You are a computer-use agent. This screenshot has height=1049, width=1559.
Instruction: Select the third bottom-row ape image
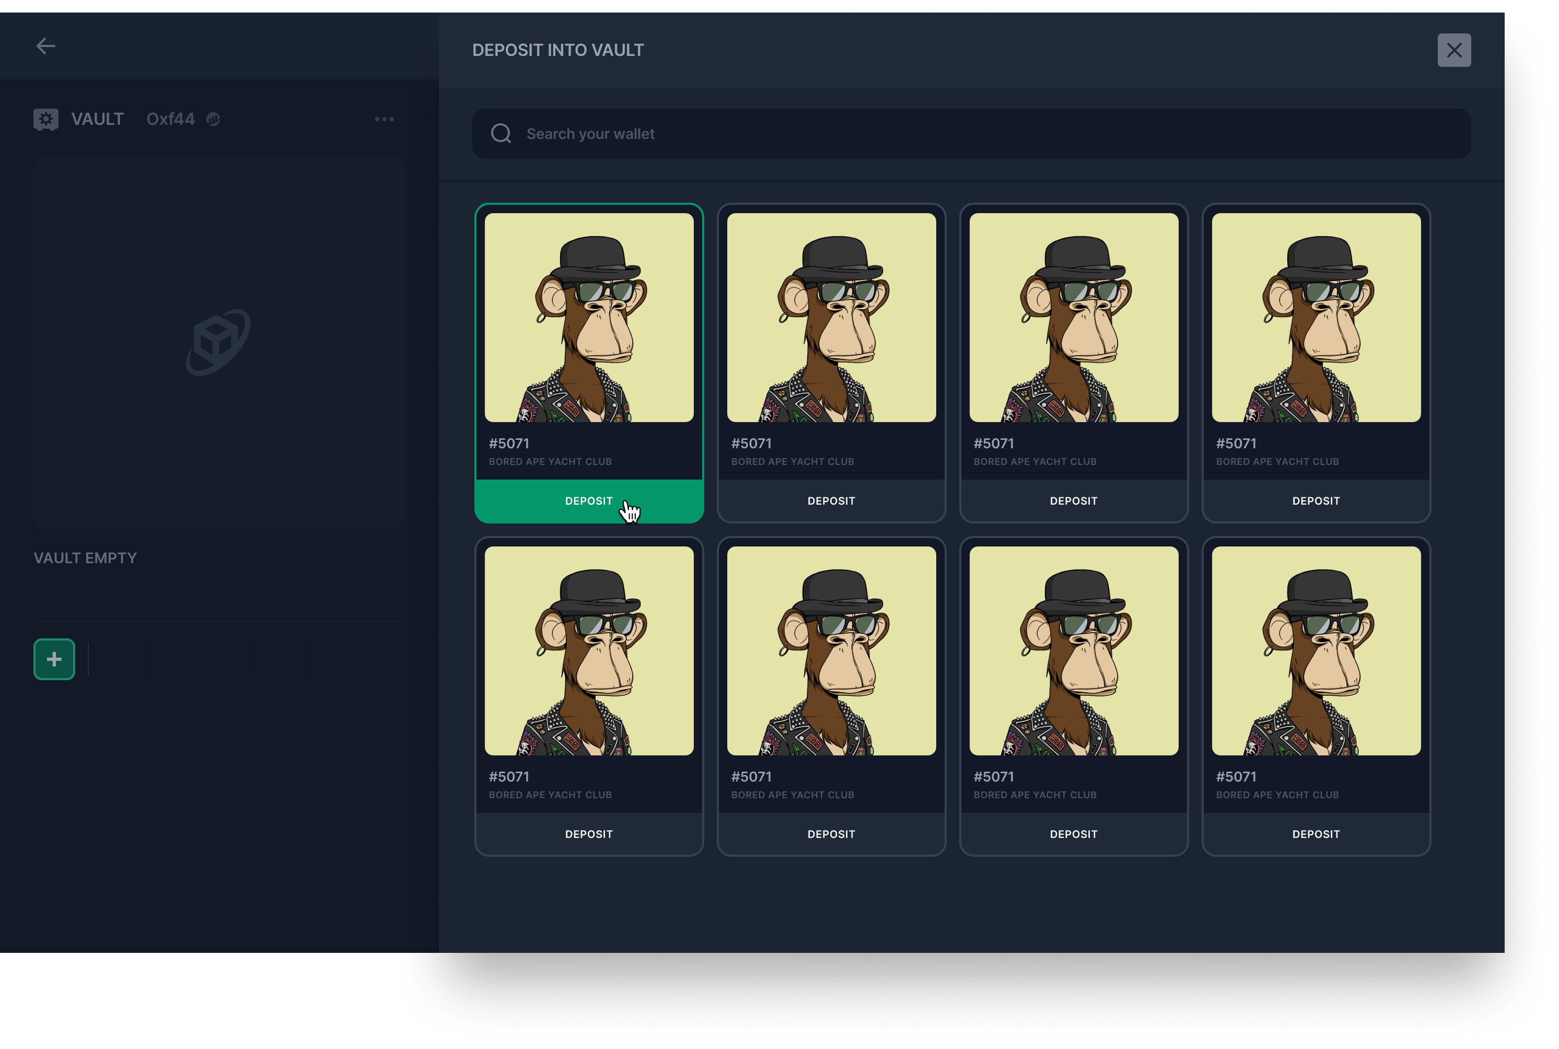pyautogui.click(x=1073, y=651)
